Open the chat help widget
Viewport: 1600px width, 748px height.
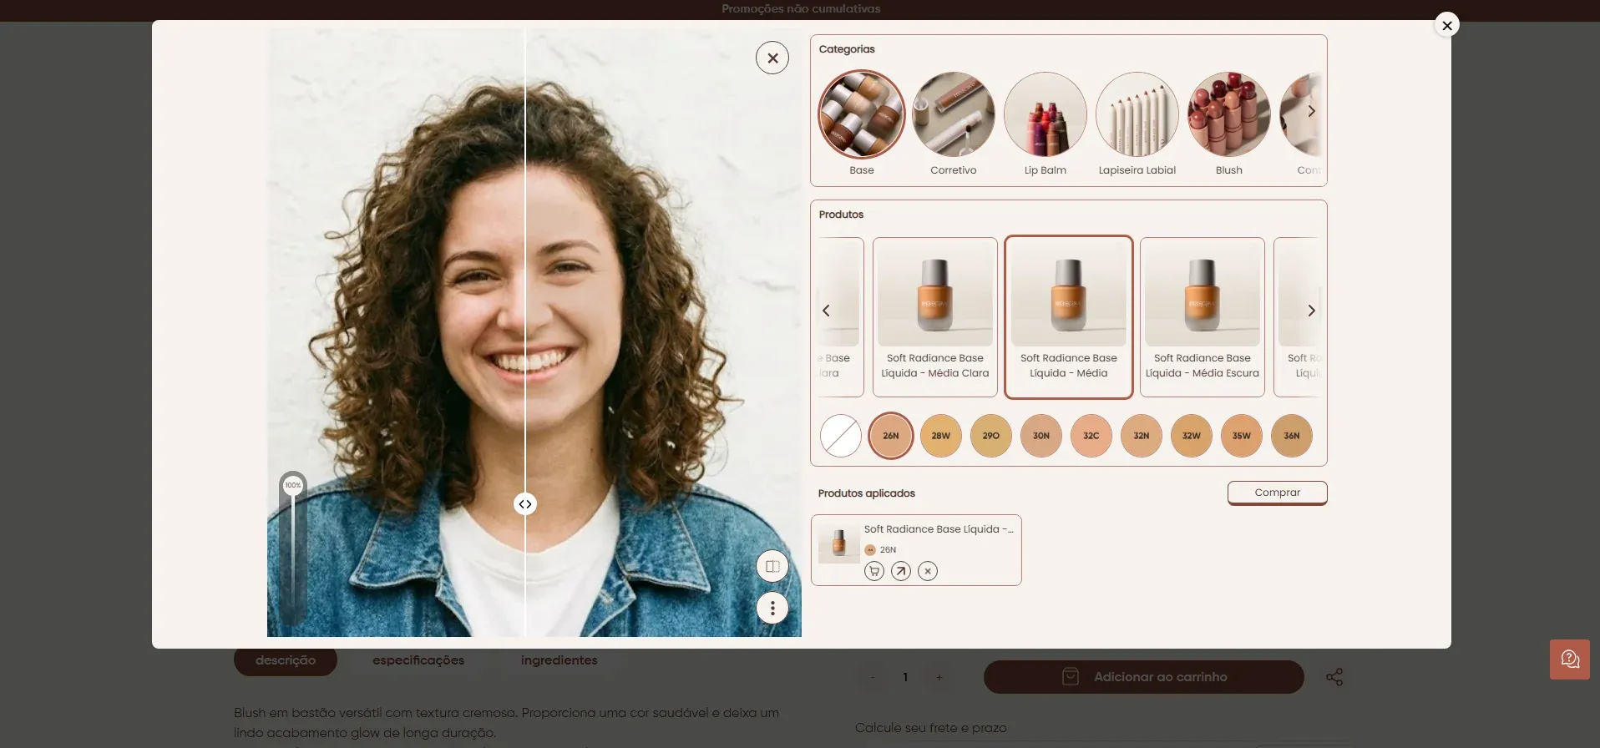tap(1570, 660)
